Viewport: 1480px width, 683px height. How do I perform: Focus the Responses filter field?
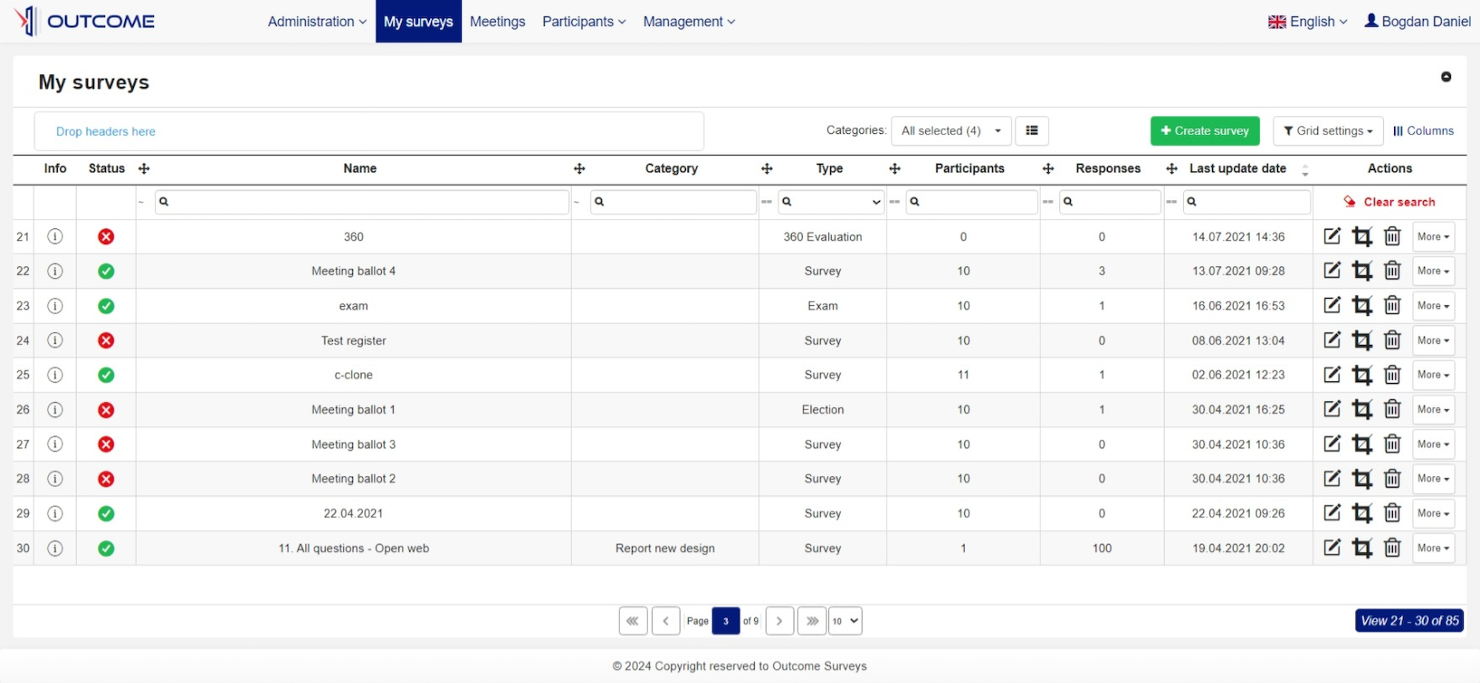[1110, 202]
